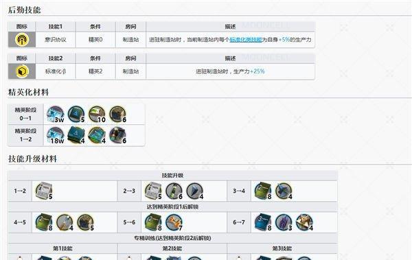Click the 精英阶段 0→1 row label
Image resolution: width=412 pixels, height=260 pixels.
point(25,114)
